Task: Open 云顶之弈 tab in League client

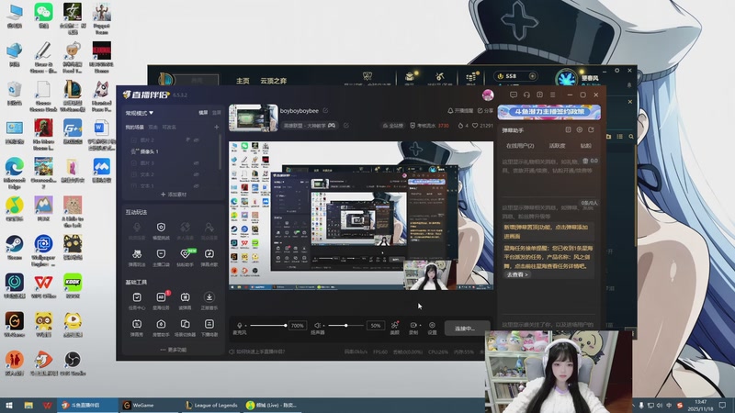Action: [273, 81]
